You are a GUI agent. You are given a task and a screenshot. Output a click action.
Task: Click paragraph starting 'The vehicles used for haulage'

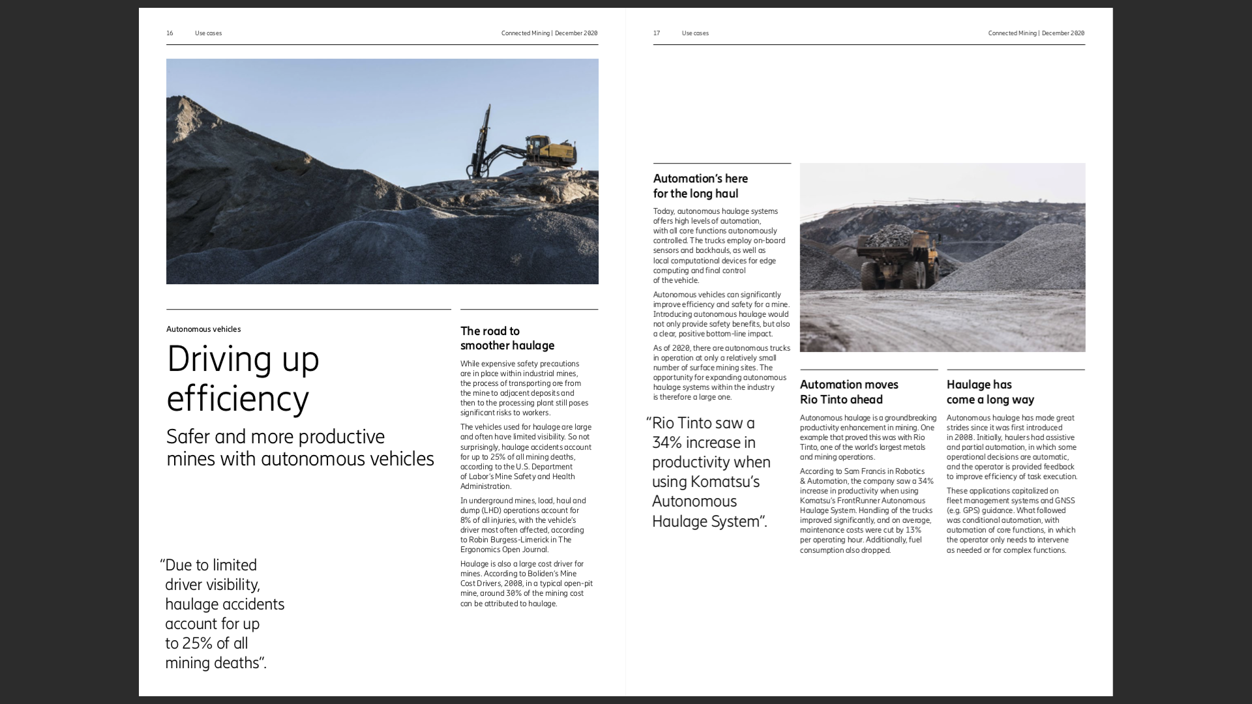pyautogui.click(x=526, y=456)
